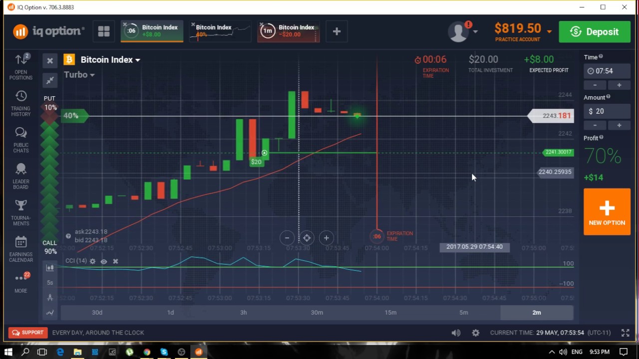Expand the account balance dropdown arrow

[x=549, y=31]
